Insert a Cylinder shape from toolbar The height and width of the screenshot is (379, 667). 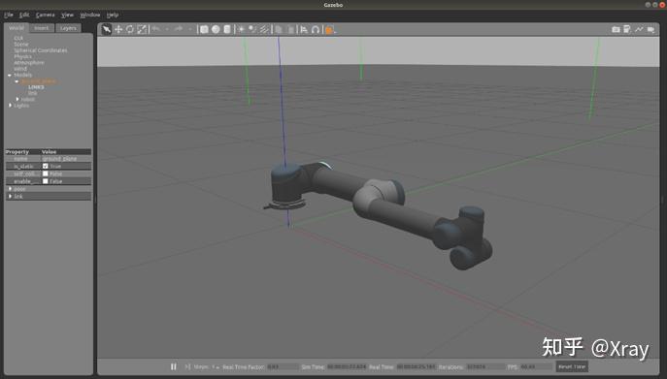click(x=227, y=29)
